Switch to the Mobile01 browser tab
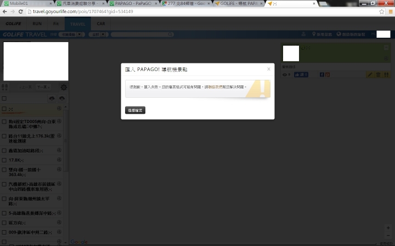 coord(27,3)
